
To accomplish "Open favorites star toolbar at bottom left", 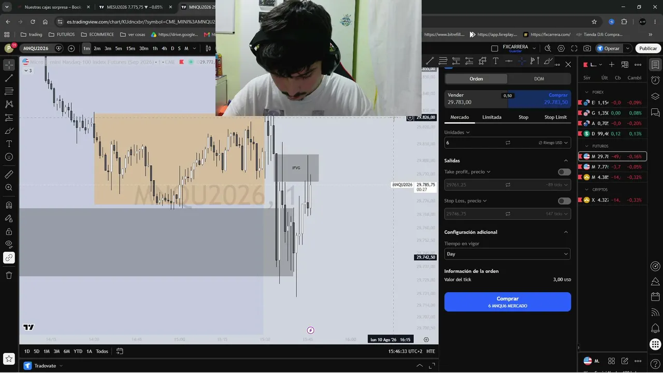I will (x=9, y=358).
